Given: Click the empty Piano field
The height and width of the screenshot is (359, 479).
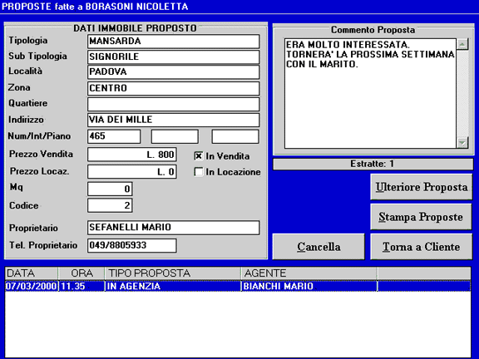Looking at the screenshot, I should (x=235, y=136).
